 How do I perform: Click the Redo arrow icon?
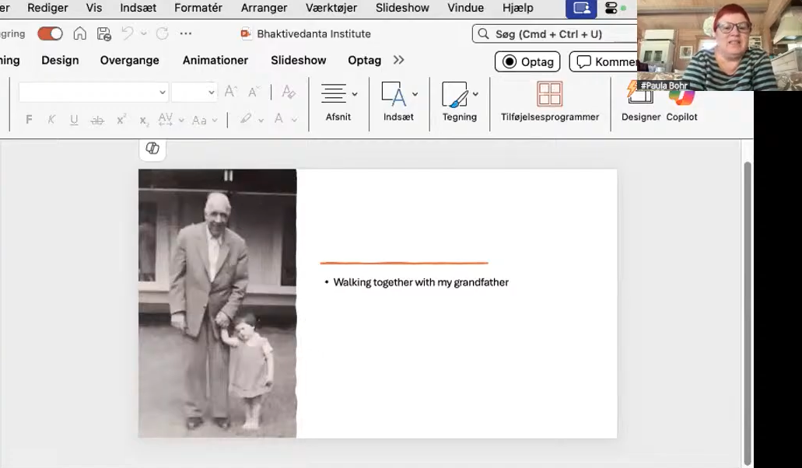pyautogui.click(x=162, y=33)
